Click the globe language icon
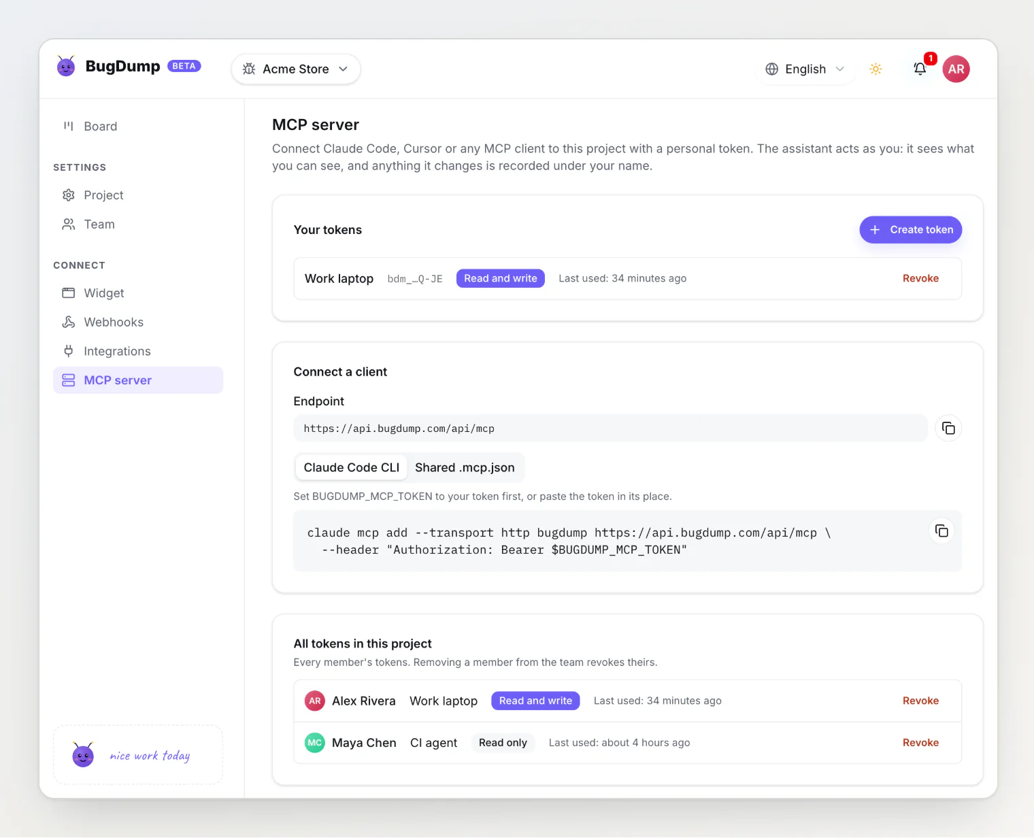Viewport: 1034px width, 838px height. (x=771, y=69)
